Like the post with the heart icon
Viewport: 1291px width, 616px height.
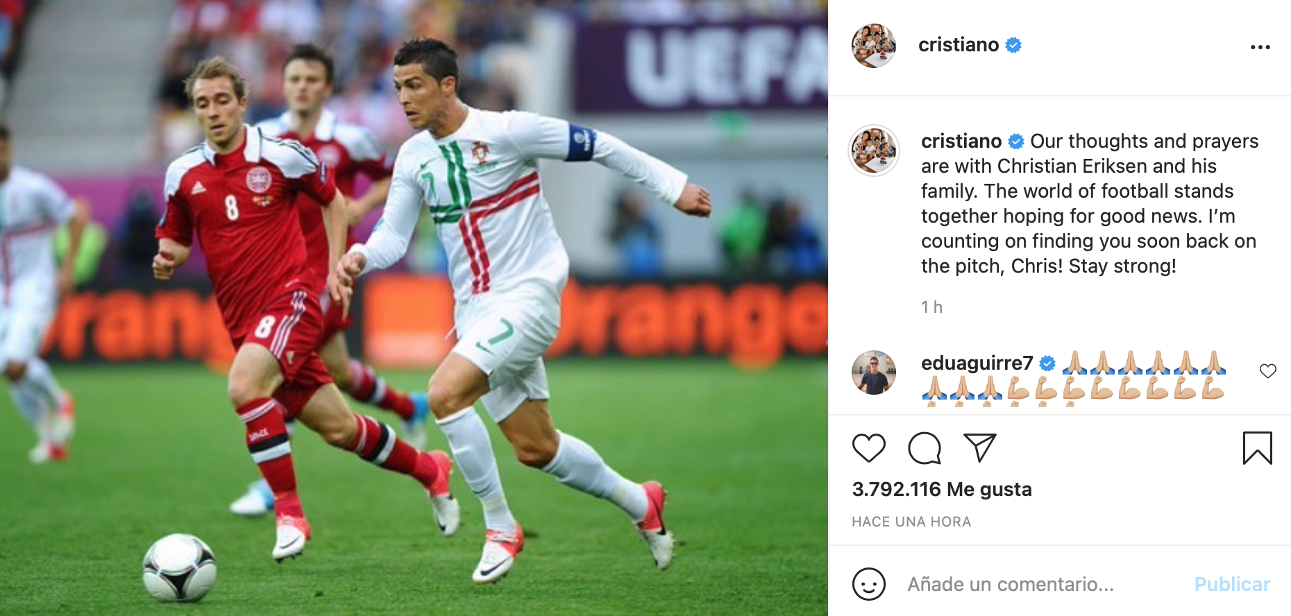868,448
